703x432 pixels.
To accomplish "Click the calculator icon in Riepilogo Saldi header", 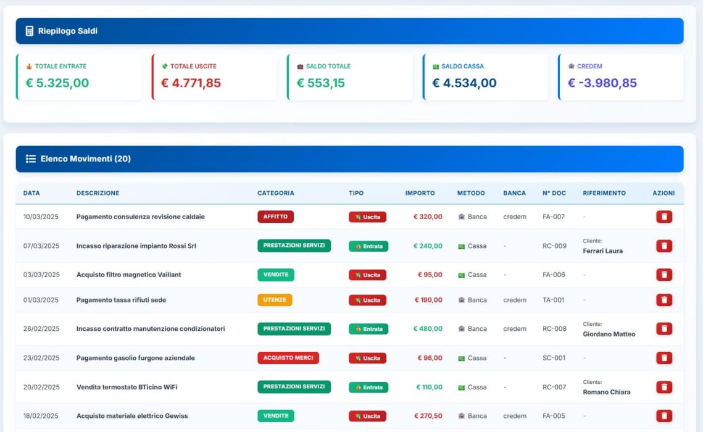I will [29, 30].
